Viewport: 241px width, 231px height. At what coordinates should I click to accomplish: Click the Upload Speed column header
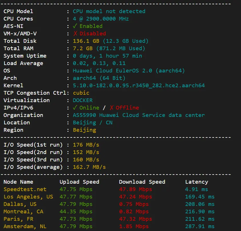point(79,182)
